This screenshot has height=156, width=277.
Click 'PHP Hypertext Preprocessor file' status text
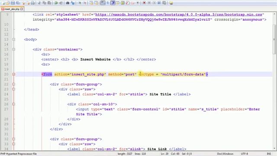point(18,154)
